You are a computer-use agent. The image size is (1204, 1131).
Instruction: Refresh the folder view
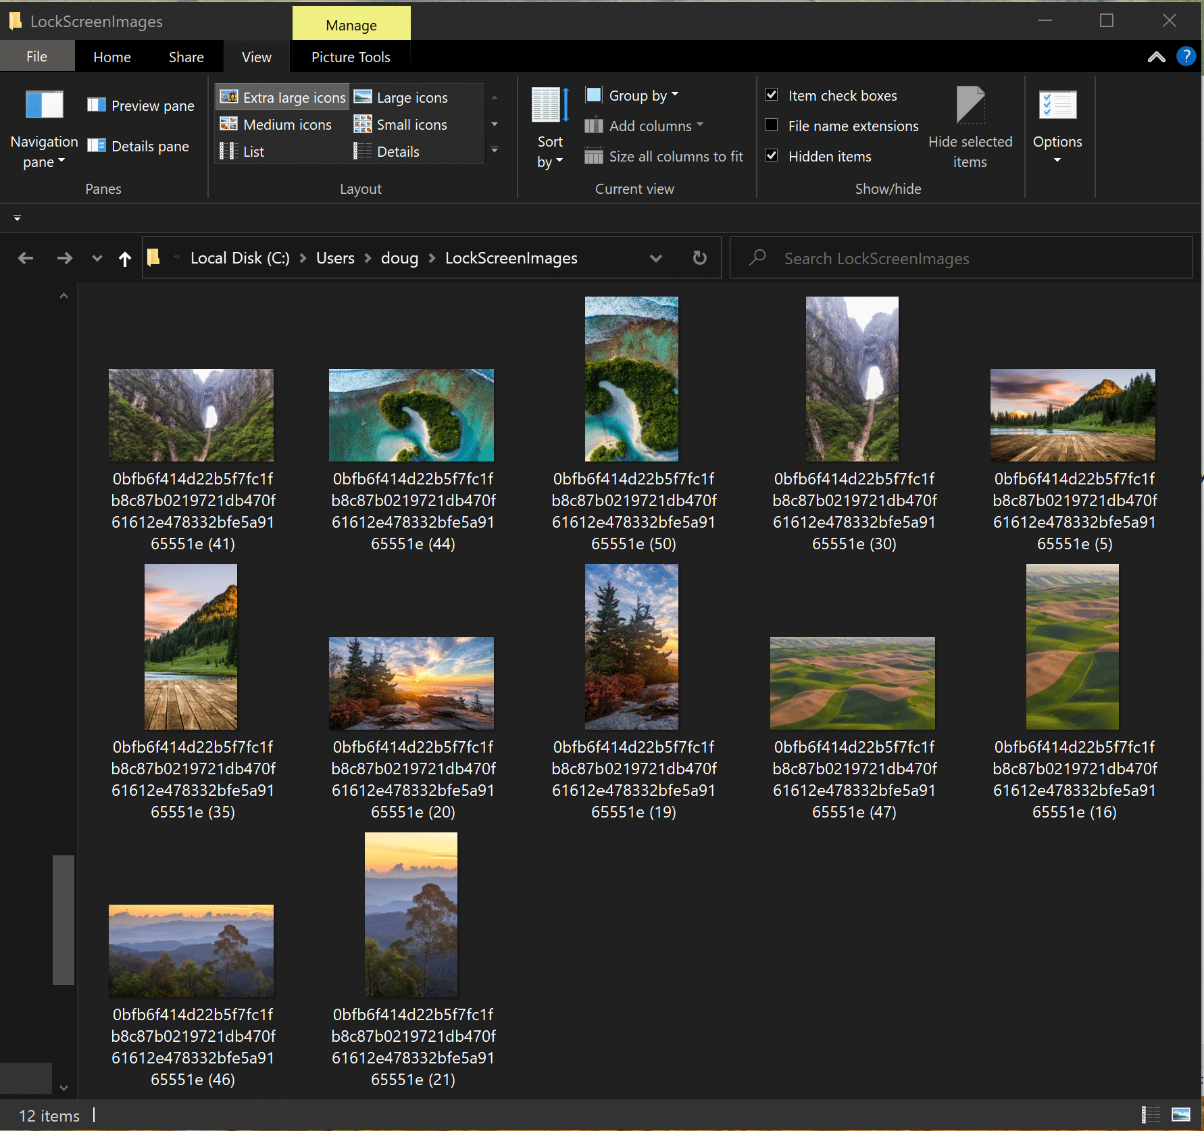[700, 258]
